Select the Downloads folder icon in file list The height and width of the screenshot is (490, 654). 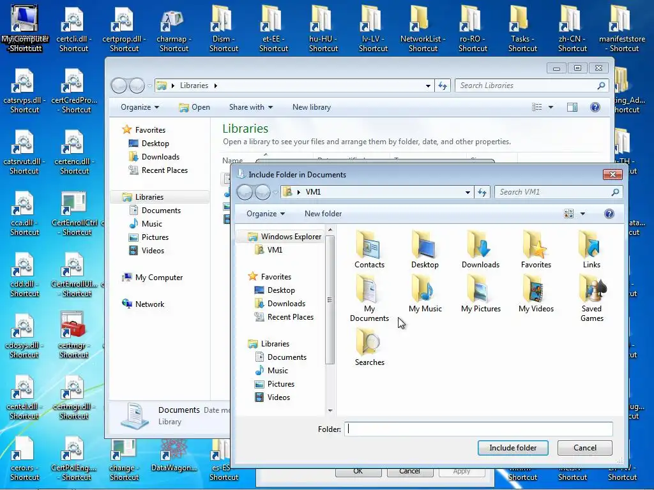pos(480,249)
